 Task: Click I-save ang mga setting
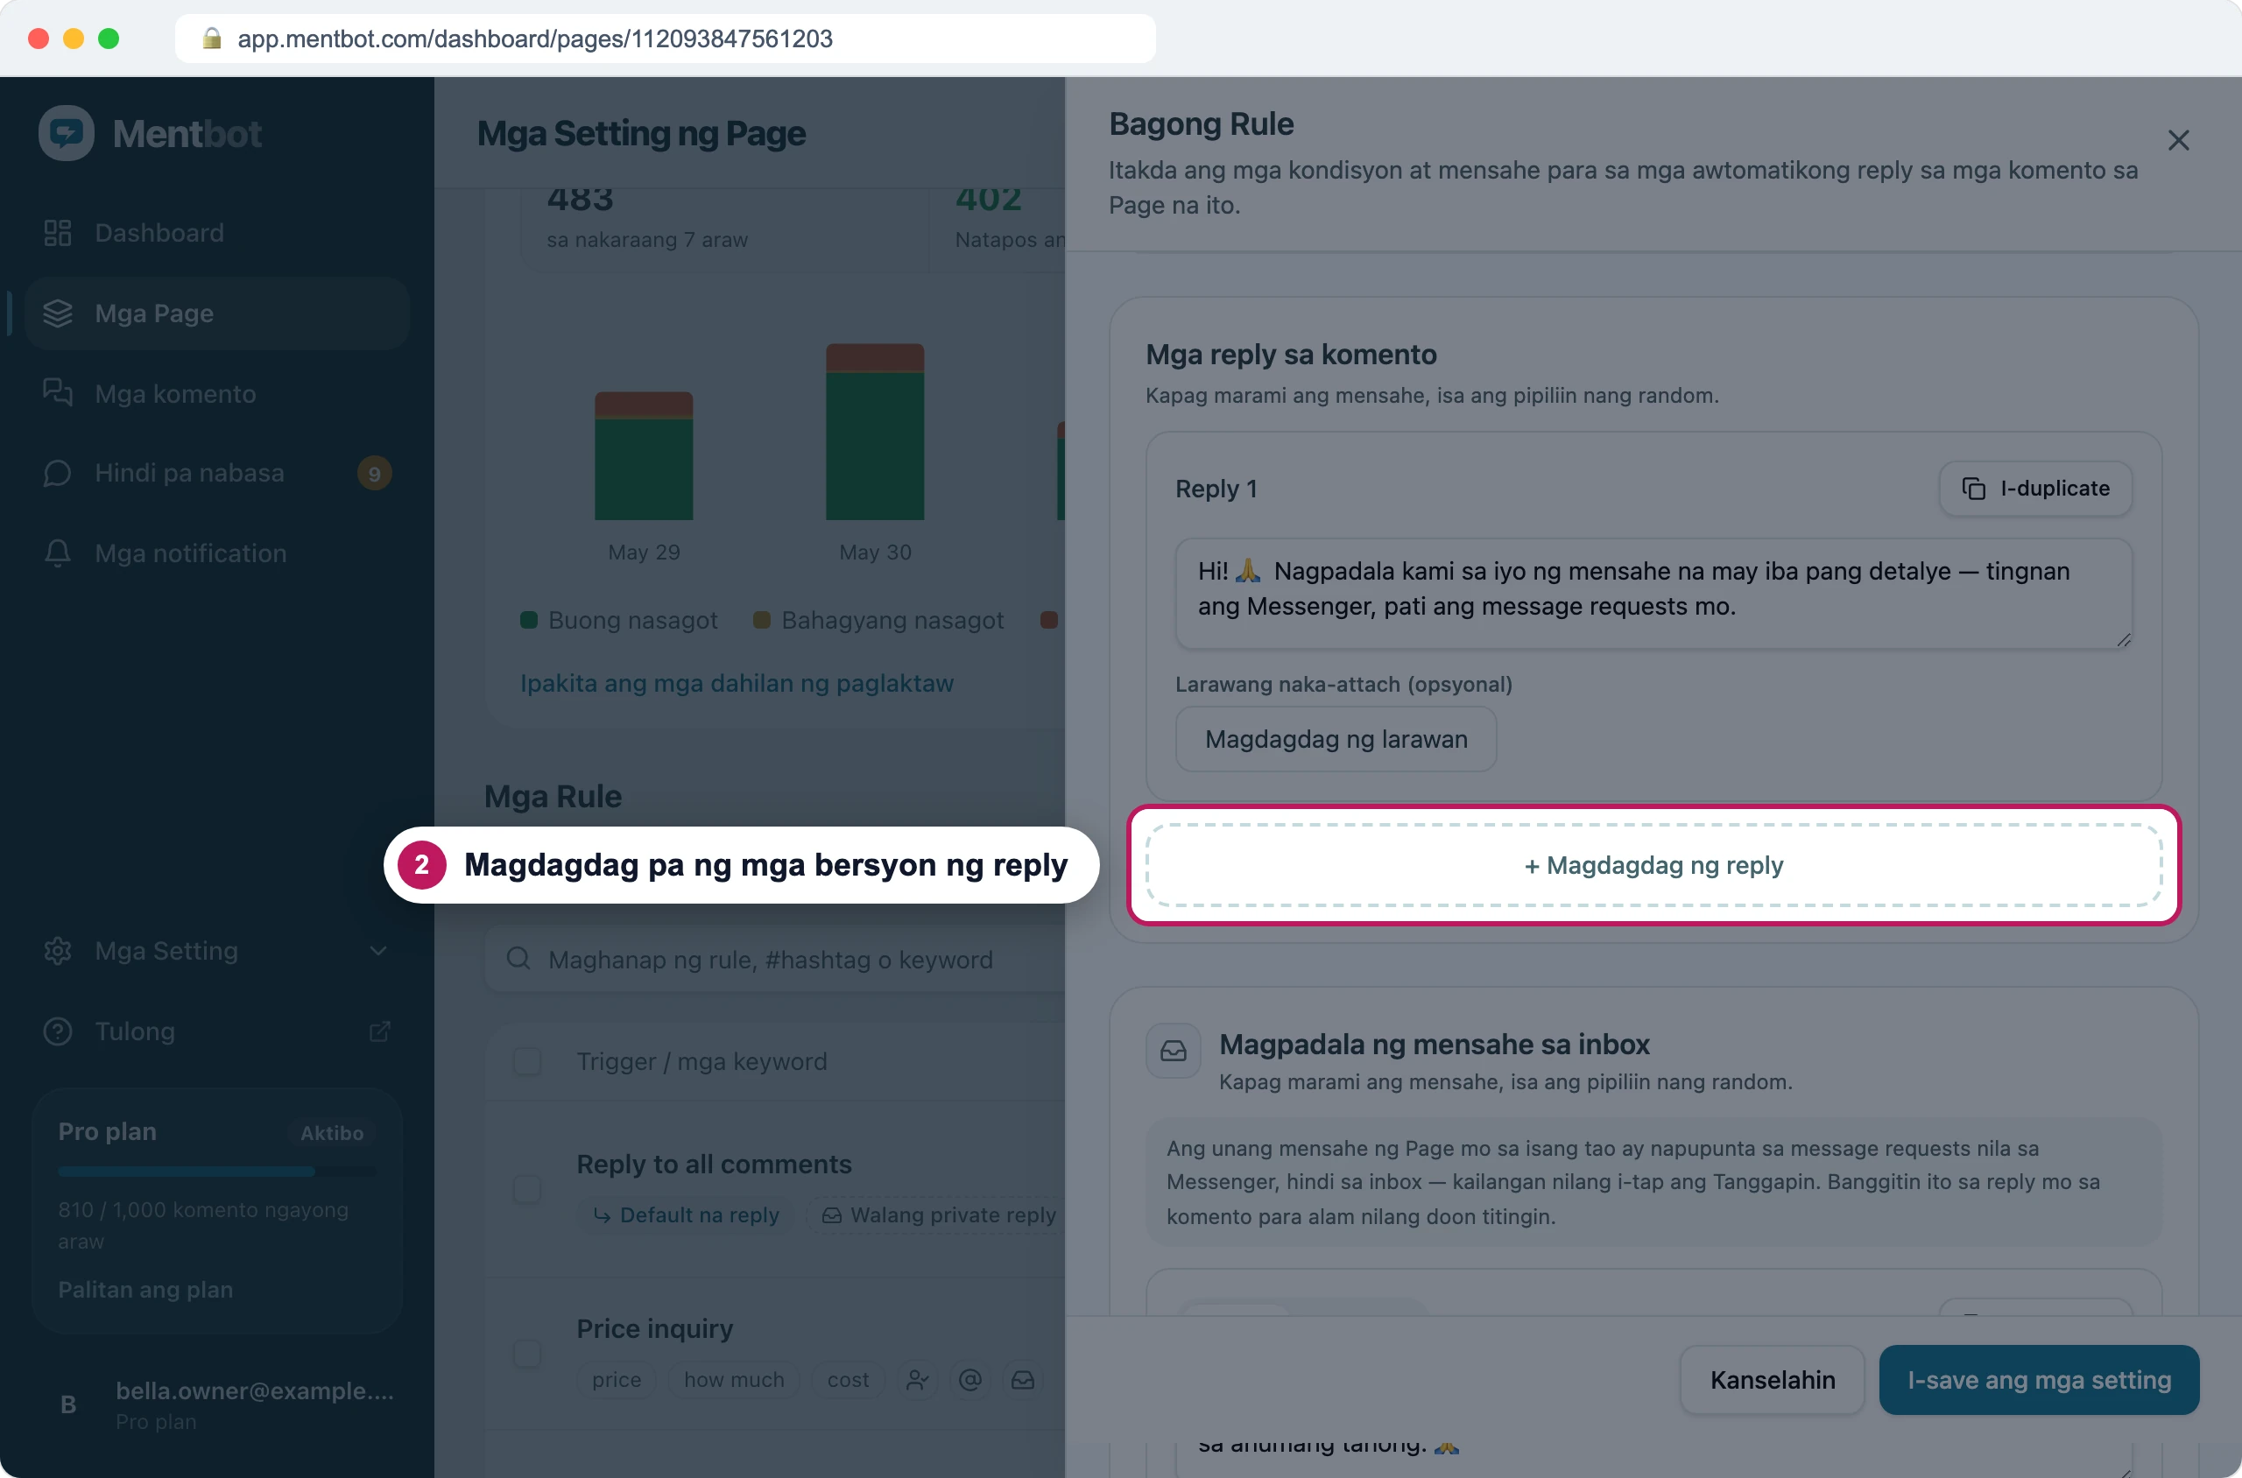pos(2038,1380)
